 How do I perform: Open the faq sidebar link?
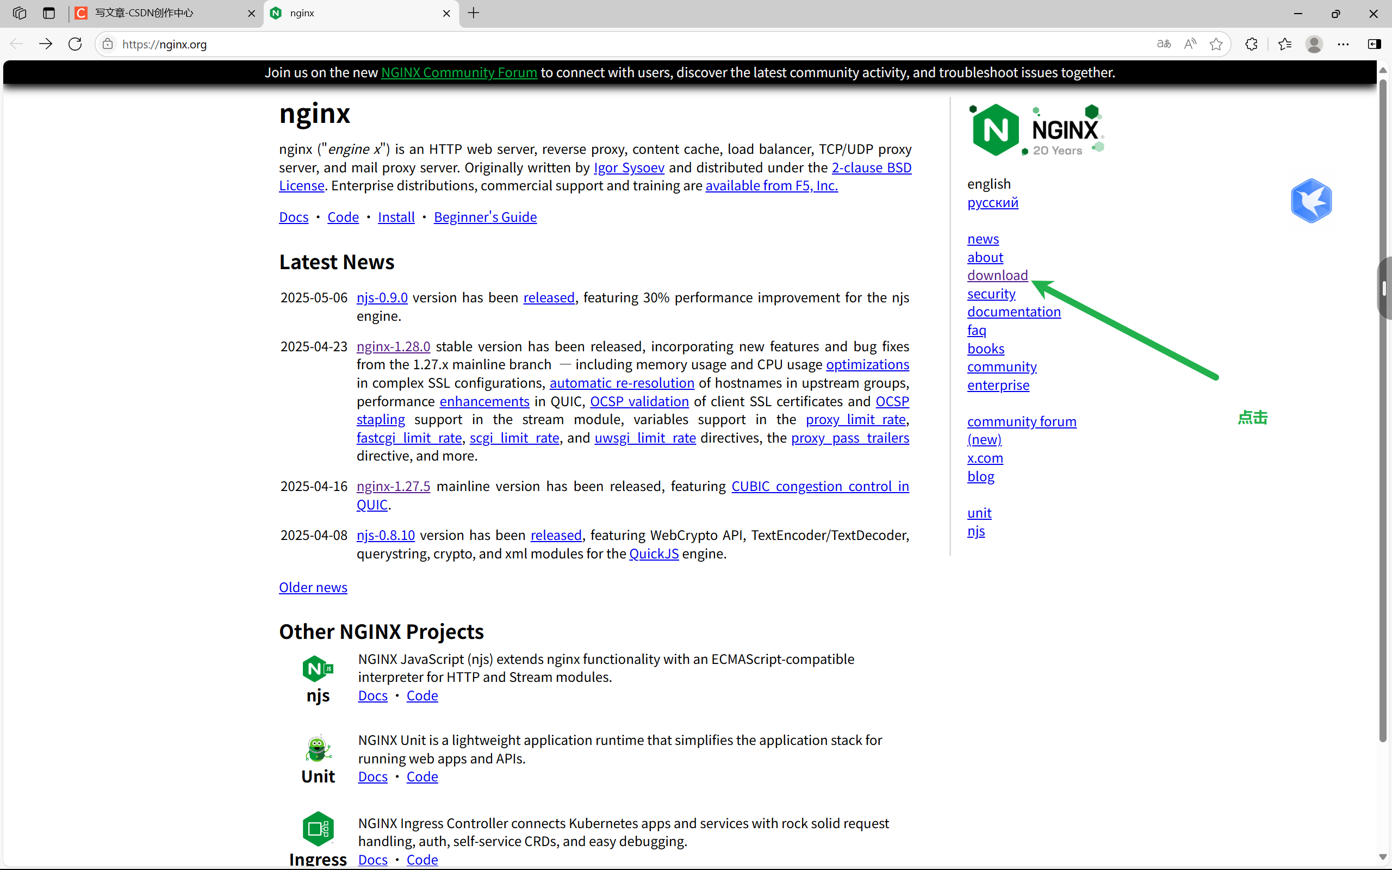[977, 330]
